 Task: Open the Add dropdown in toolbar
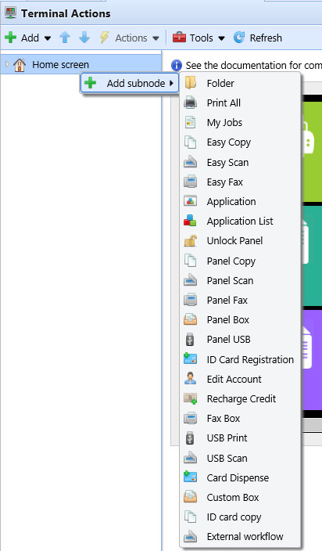pyautogui.click(x=28, y=38)
